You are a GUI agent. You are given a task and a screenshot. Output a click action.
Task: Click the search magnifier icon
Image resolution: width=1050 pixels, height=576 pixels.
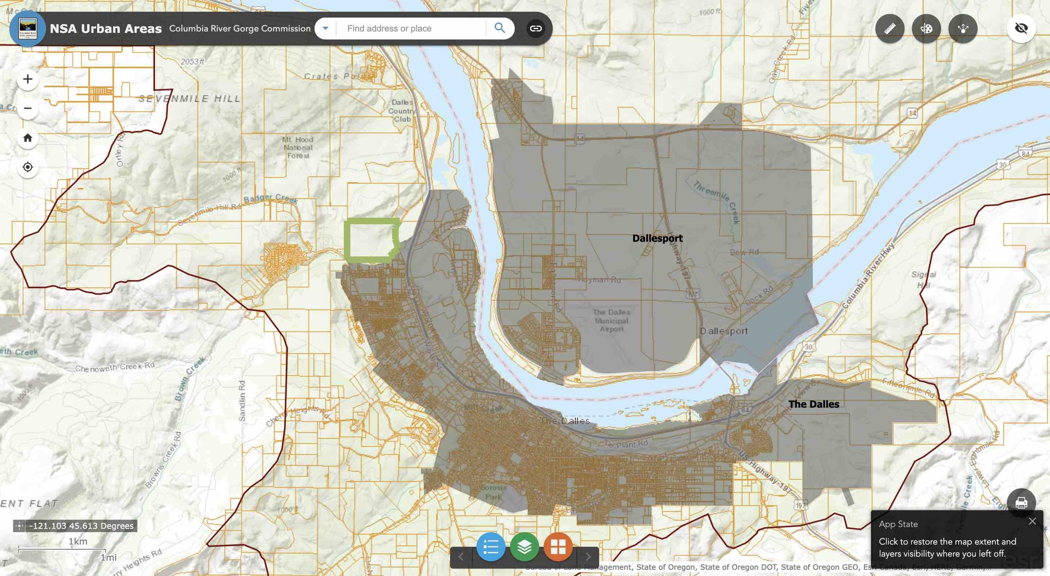[499, 28]
